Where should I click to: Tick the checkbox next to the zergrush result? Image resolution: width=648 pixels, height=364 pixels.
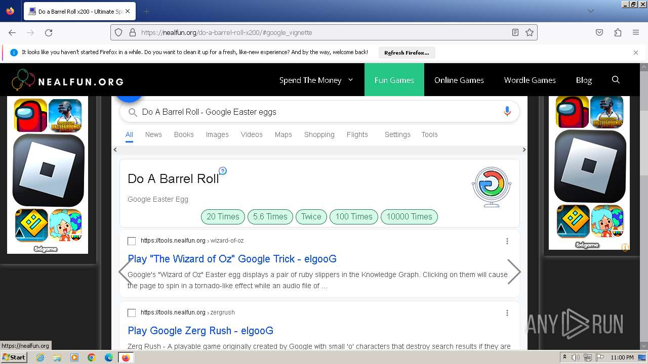(132, 313)
